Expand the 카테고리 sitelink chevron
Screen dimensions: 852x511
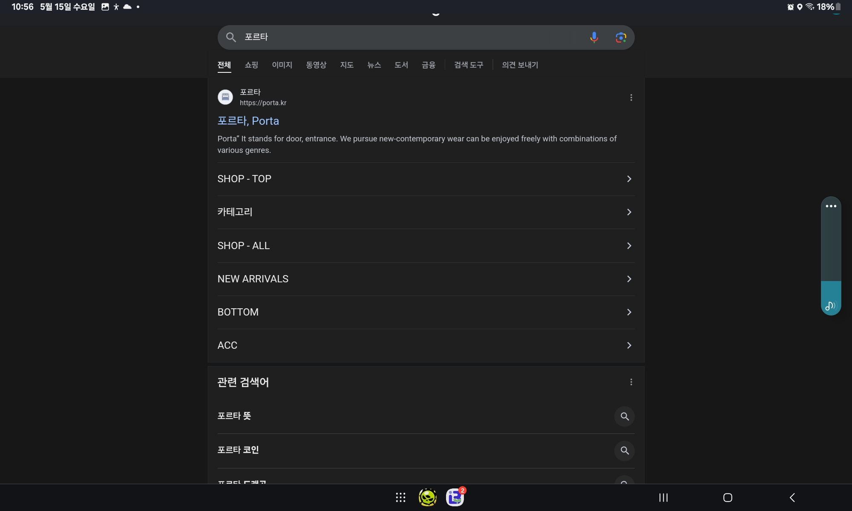coord(629,212)
